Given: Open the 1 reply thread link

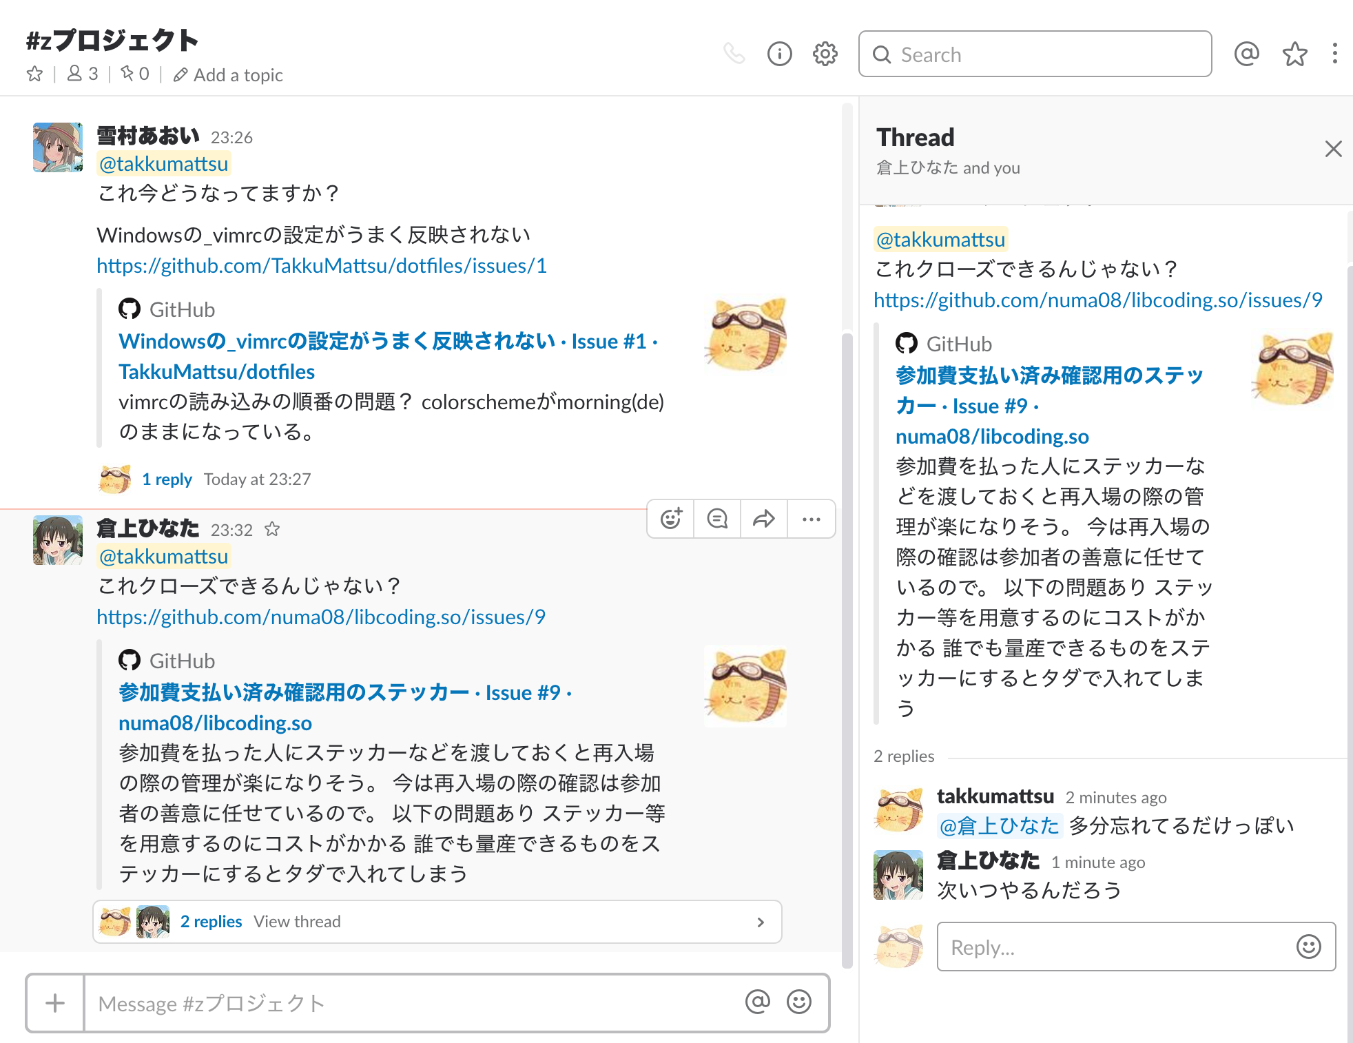Looking at the screenshot, I should click(167, 479).
